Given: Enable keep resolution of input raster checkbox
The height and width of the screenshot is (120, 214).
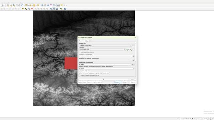Looking at the screenshot, I should [80, 75].
